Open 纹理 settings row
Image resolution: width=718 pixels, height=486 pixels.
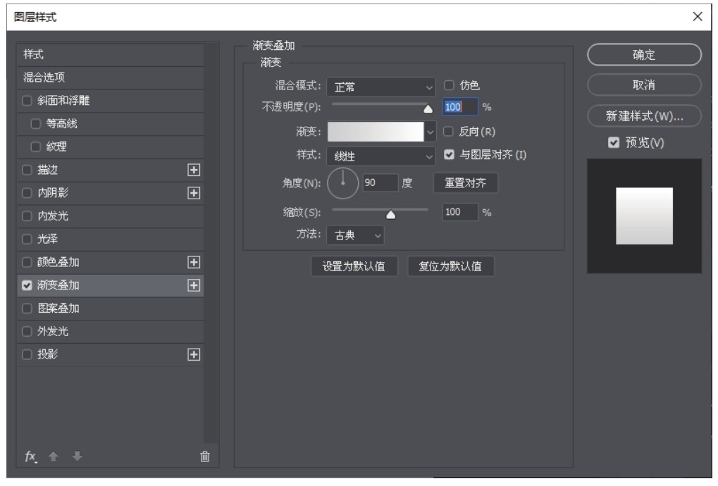coord(111,147)
